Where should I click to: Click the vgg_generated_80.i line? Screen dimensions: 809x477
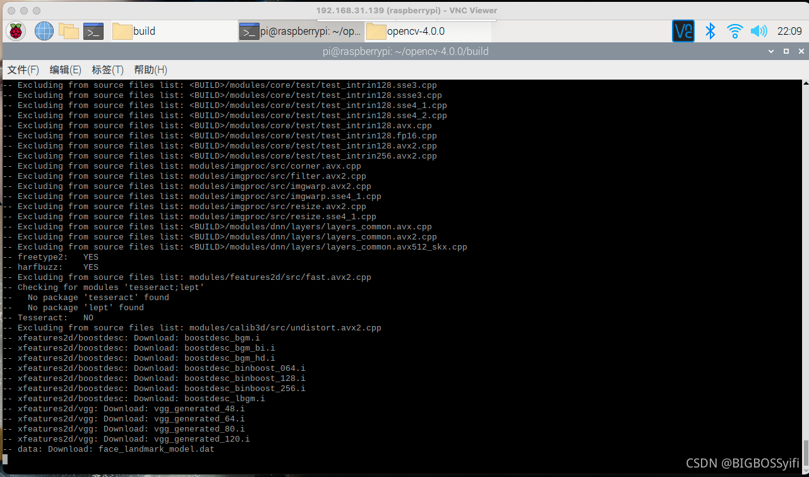click(124, 429)
